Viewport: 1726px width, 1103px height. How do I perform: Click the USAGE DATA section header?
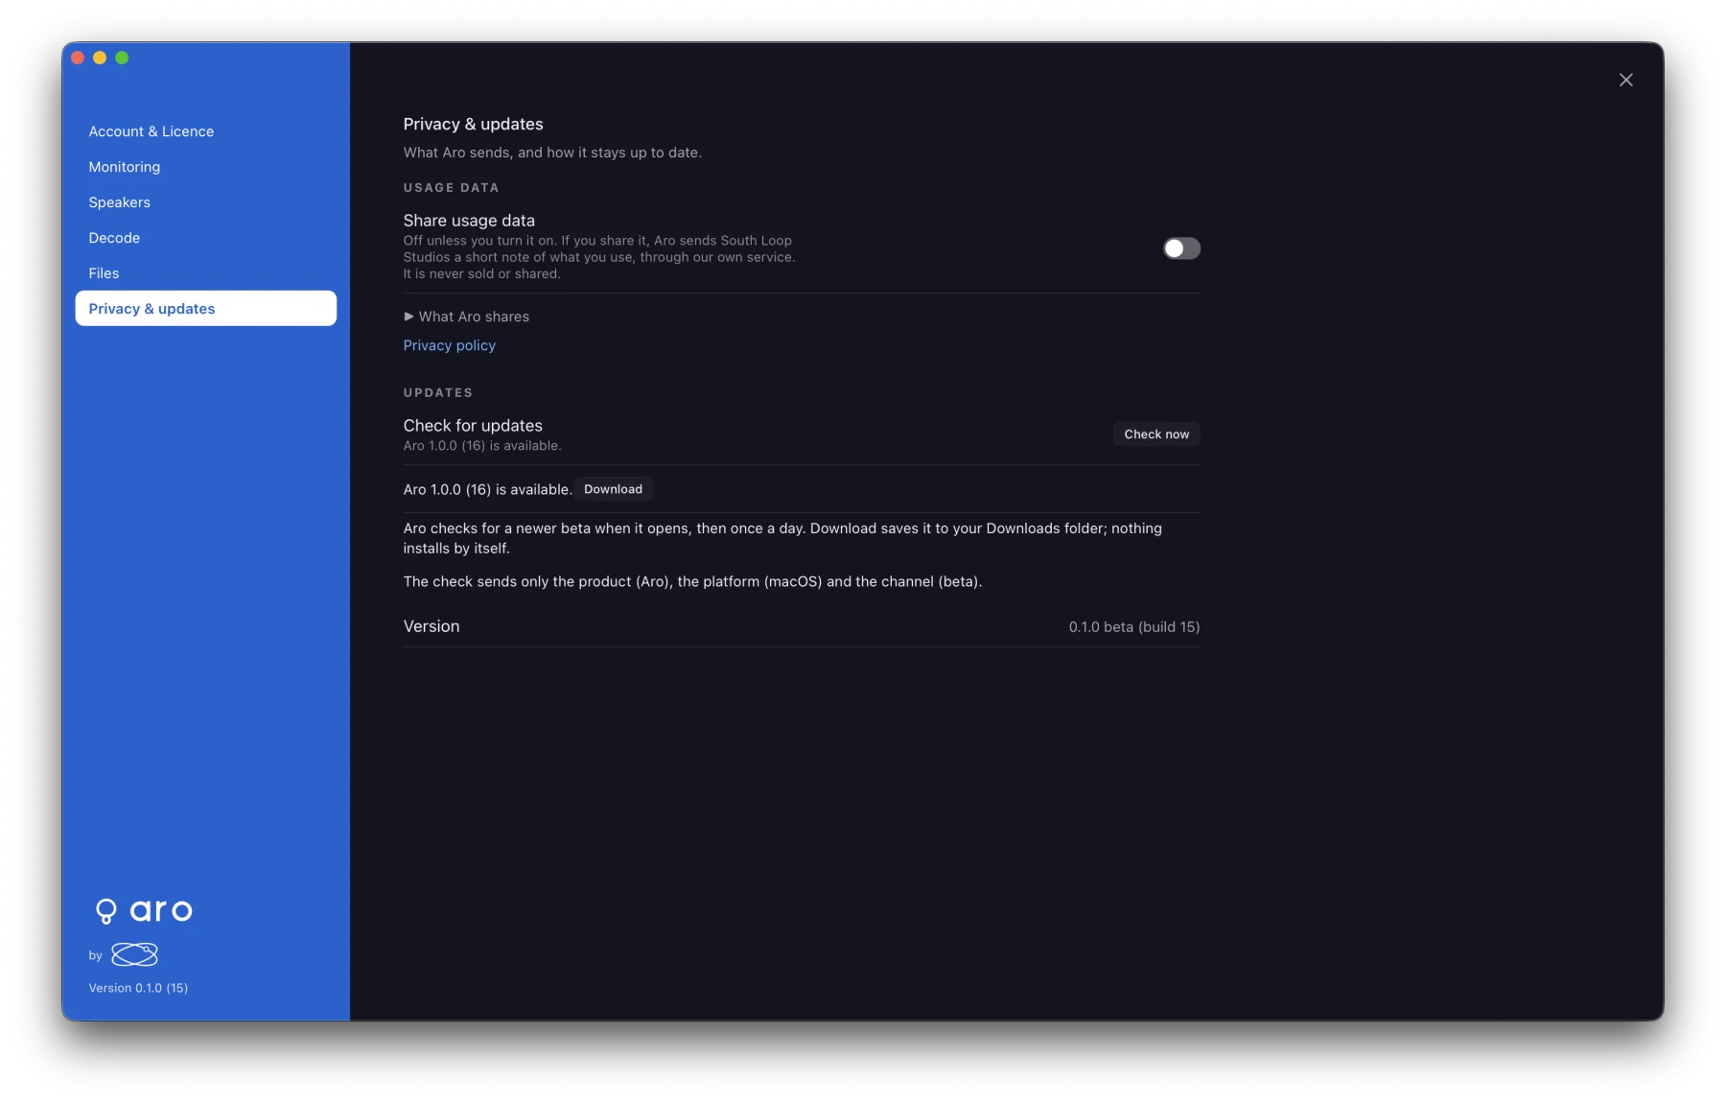(451, 188)
